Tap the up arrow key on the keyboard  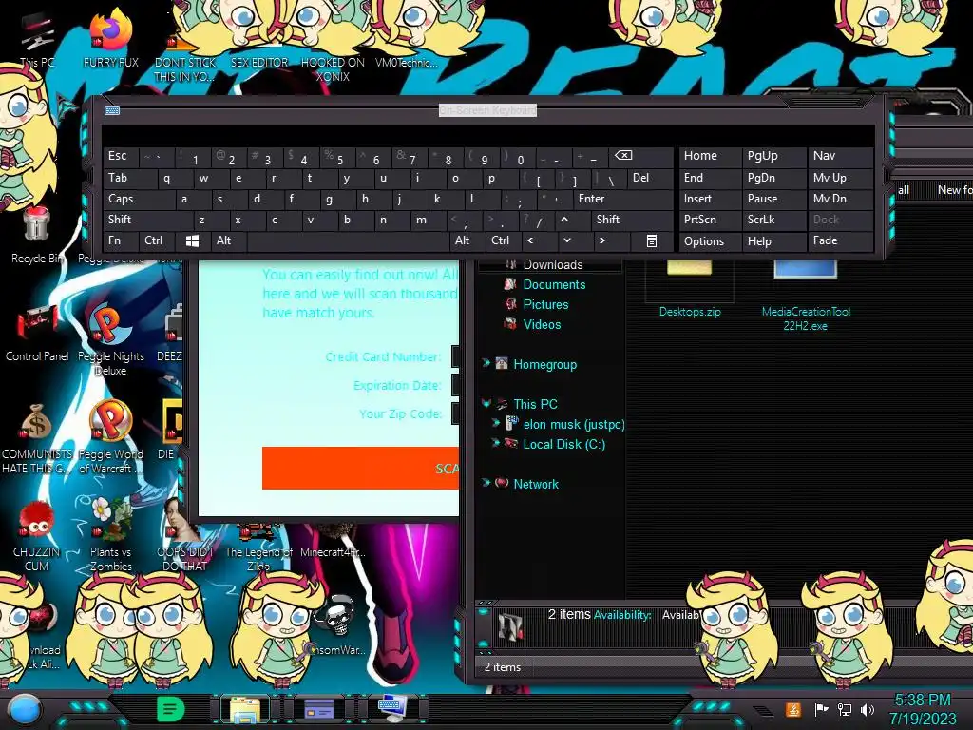point(564,220)
